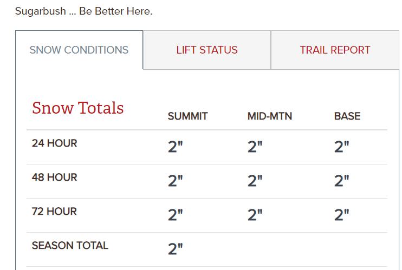Viewport: 402px width, 270px height.
Task: Click the 72 Hour row label
Action: (x=55, y=212)
